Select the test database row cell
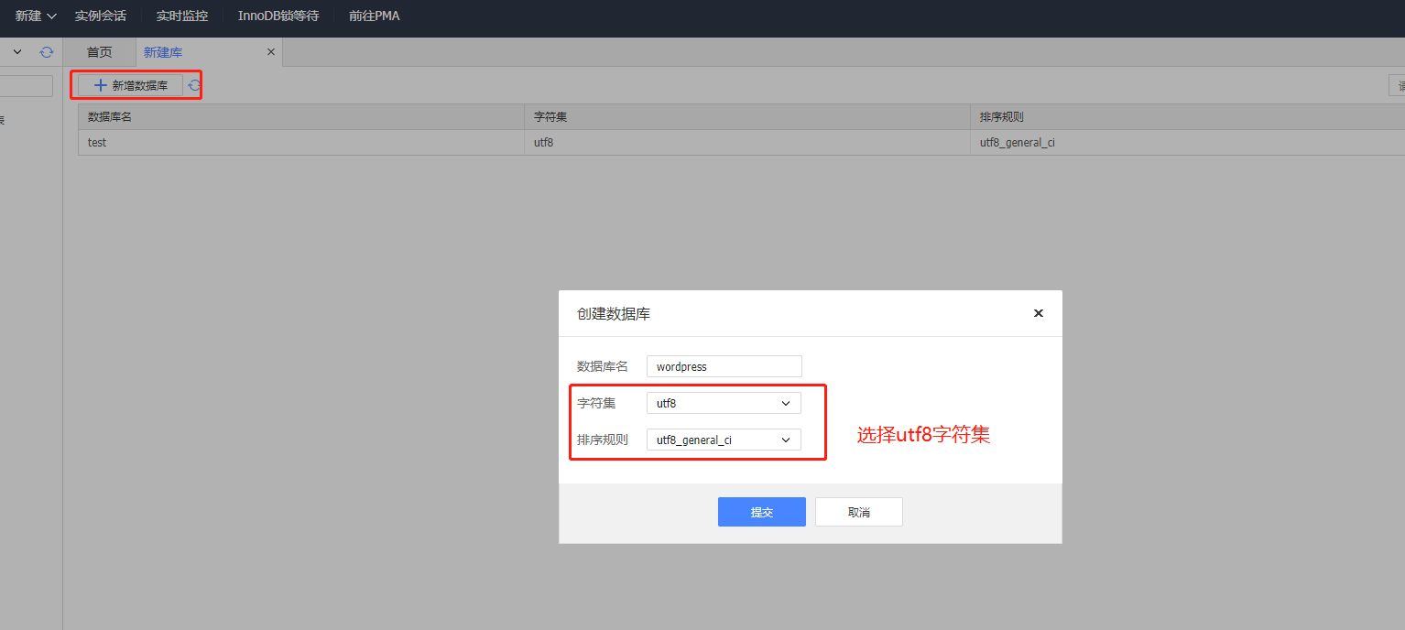This screenshot has width=1405, height=630. (301, 143)
